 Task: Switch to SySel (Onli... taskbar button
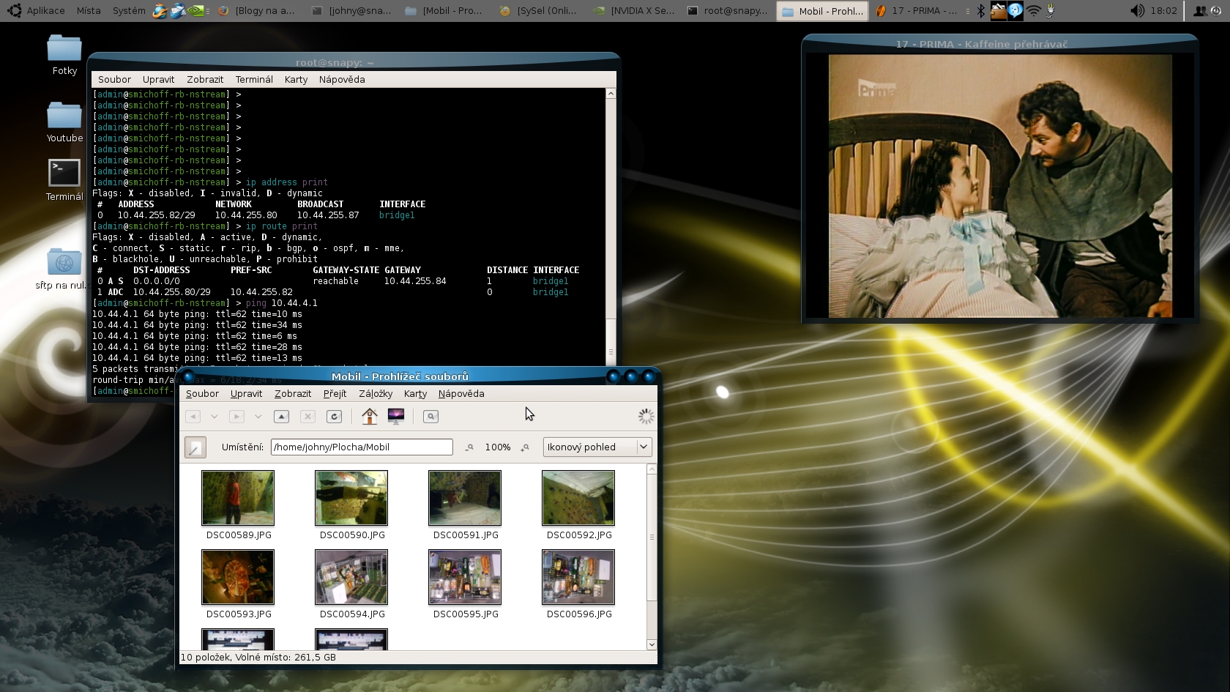(x=539, y=11)
